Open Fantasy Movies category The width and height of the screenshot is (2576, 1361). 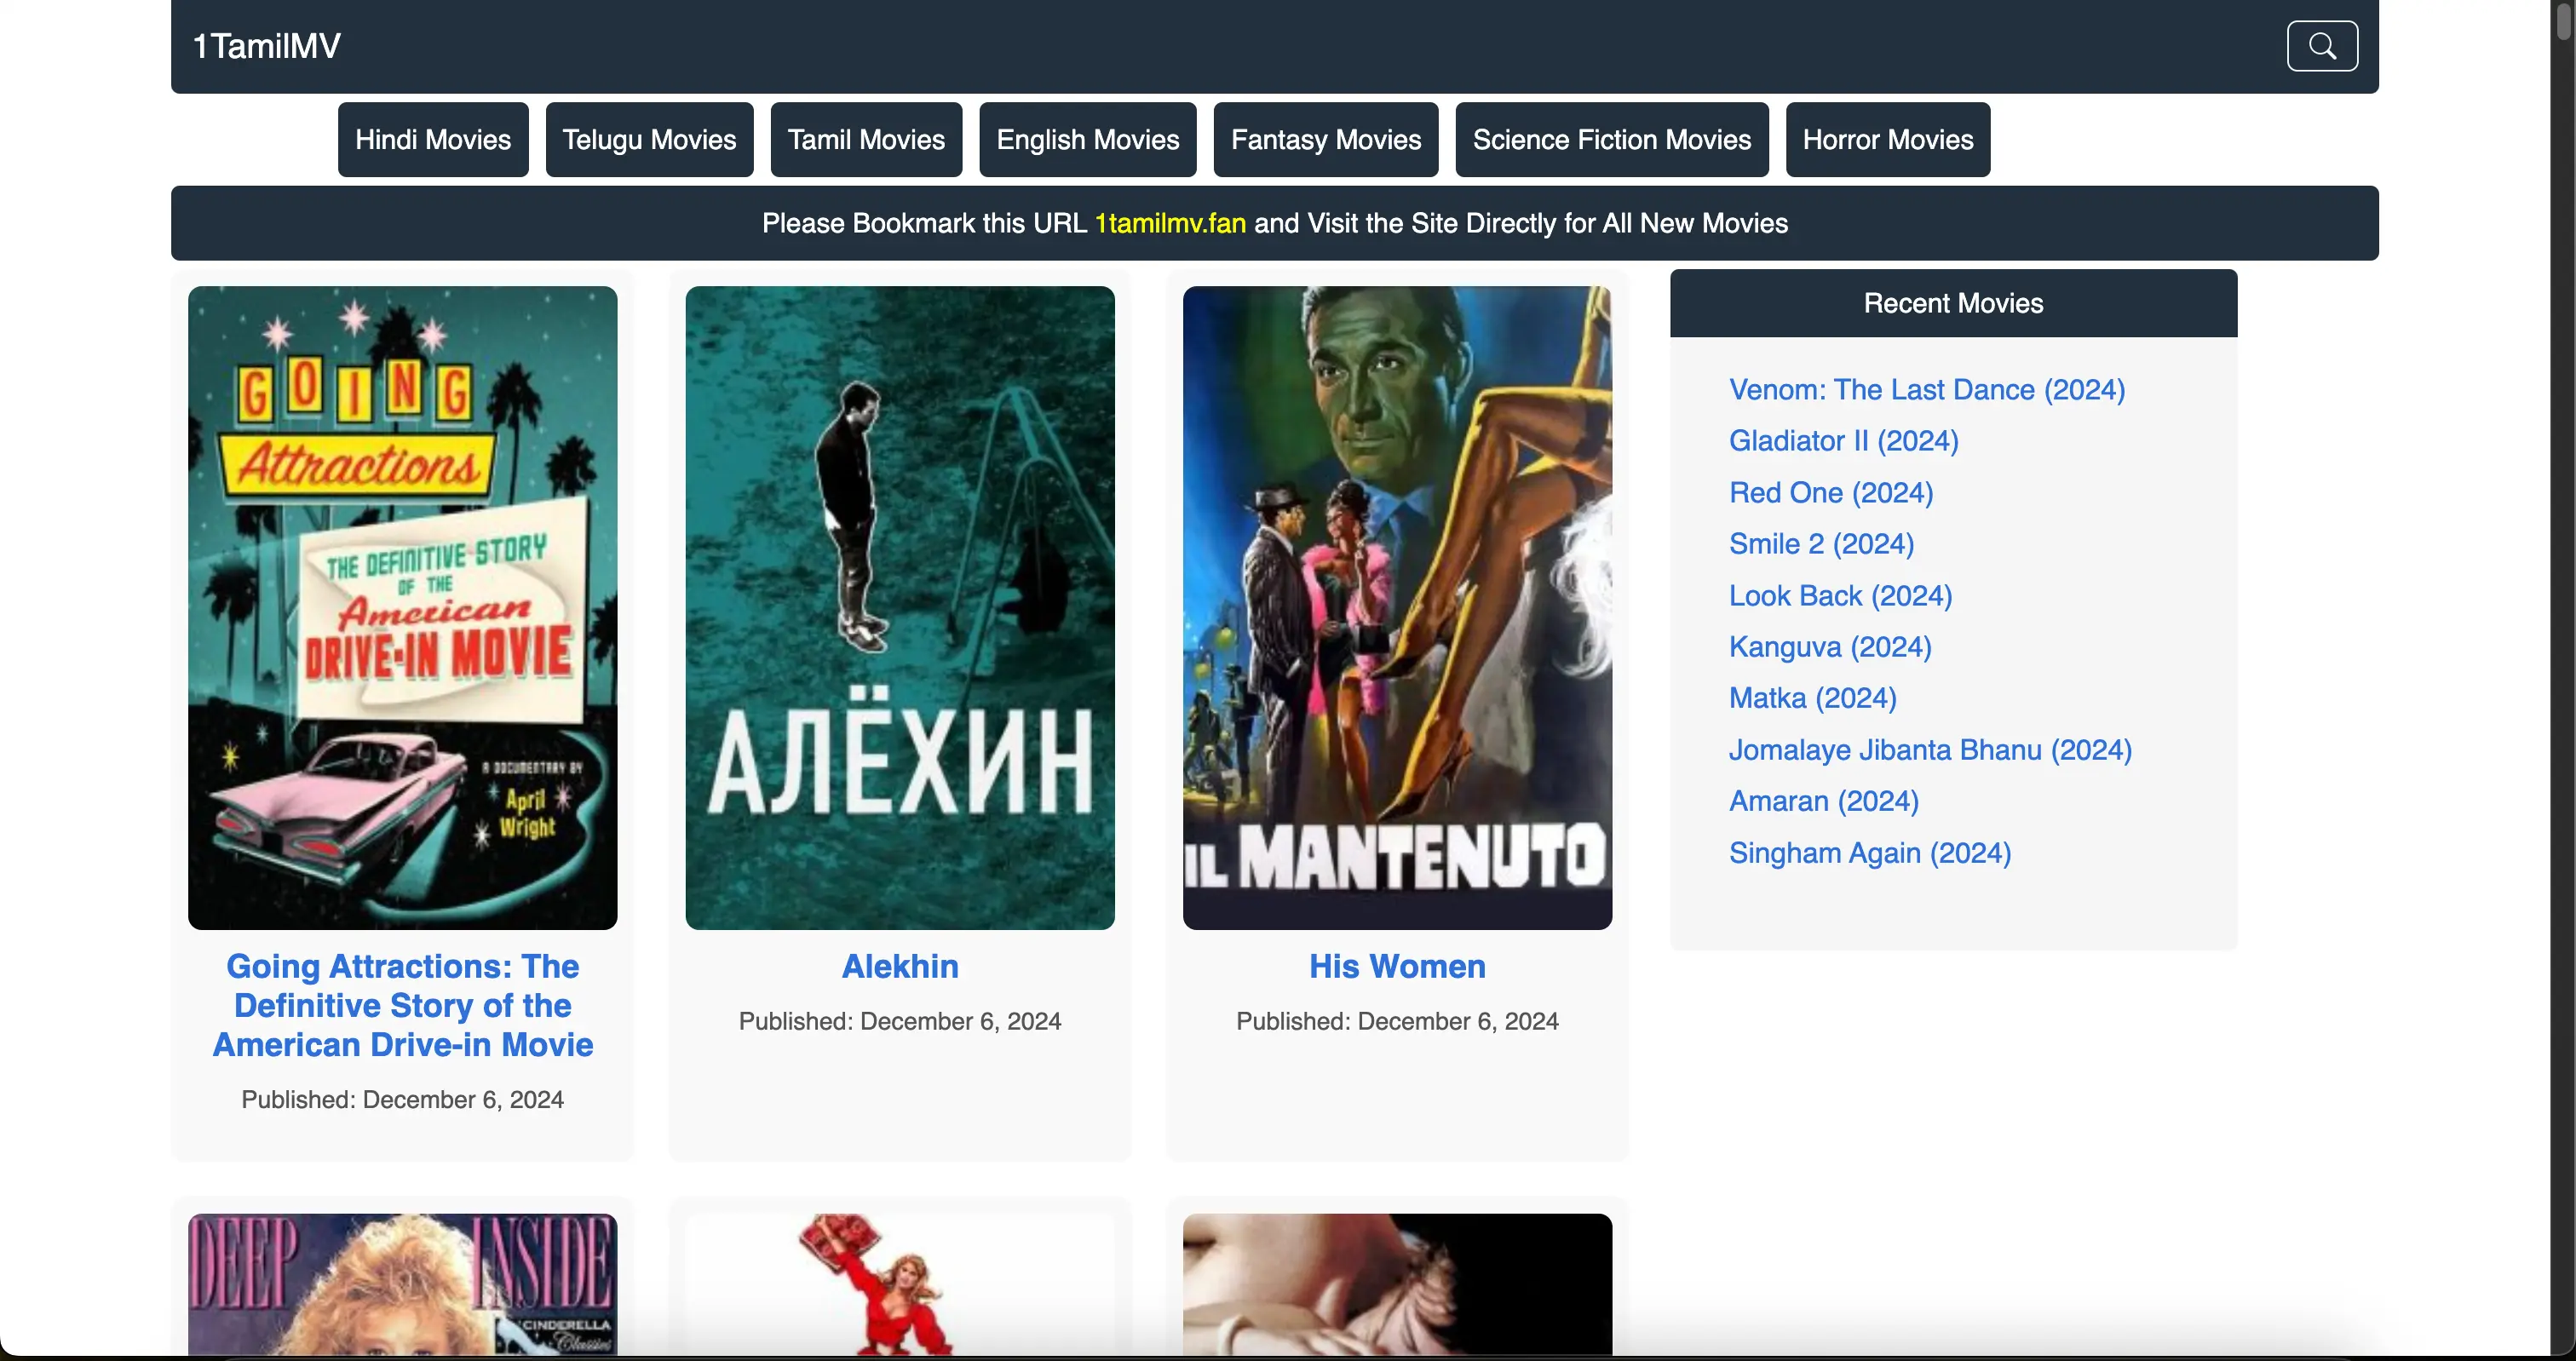click(1325, 140)
